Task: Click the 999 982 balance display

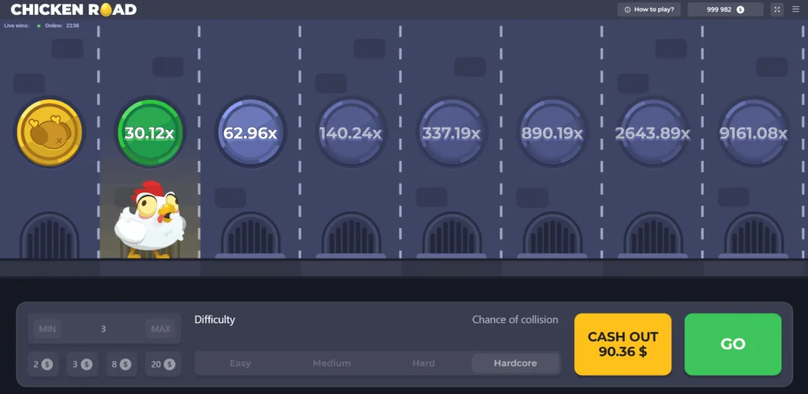Action: coord(726,9)
